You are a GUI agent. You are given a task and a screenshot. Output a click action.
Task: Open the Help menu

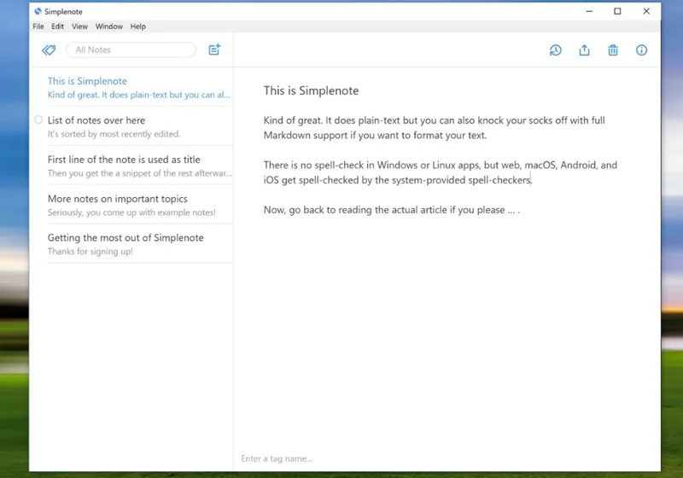coord(138,26)
